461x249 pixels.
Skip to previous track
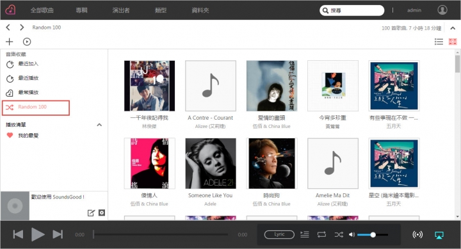coord(18,234)
